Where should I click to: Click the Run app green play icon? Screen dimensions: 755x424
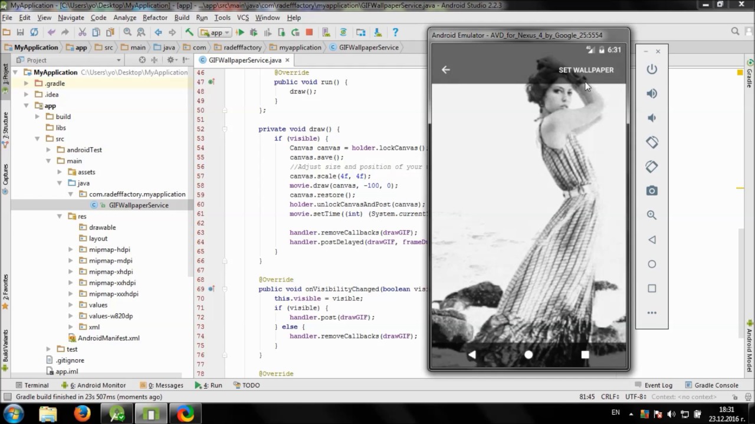point(240,32)
